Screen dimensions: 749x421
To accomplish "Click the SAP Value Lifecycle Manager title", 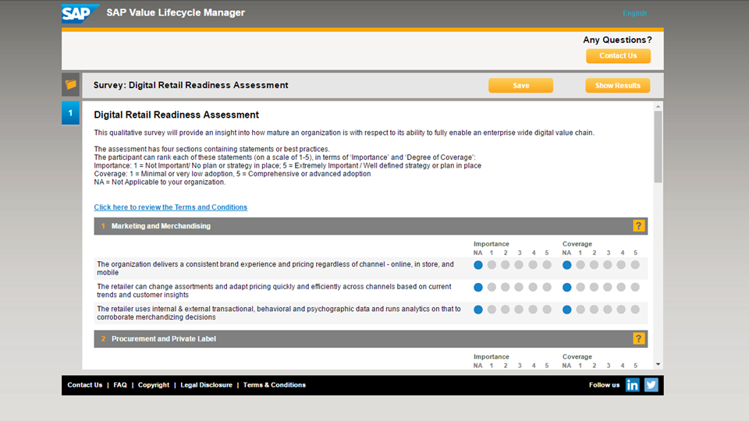I will pyautogui.click(x=176, y=13).
